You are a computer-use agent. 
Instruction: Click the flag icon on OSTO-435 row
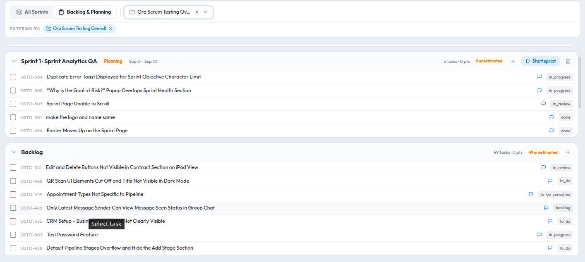coord(550,221)
